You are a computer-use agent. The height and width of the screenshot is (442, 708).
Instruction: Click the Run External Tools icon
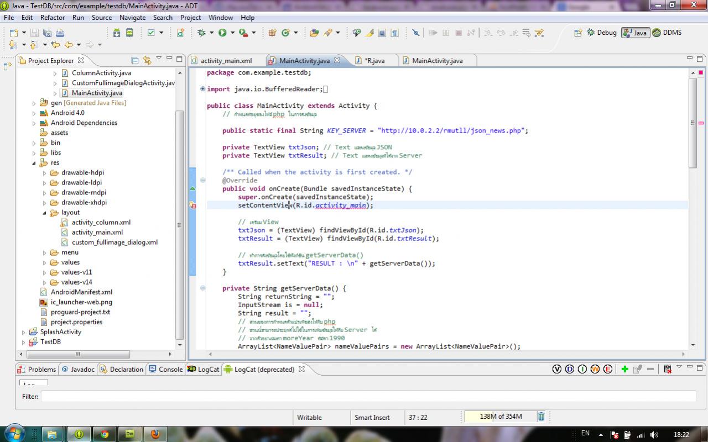(243, 33)
